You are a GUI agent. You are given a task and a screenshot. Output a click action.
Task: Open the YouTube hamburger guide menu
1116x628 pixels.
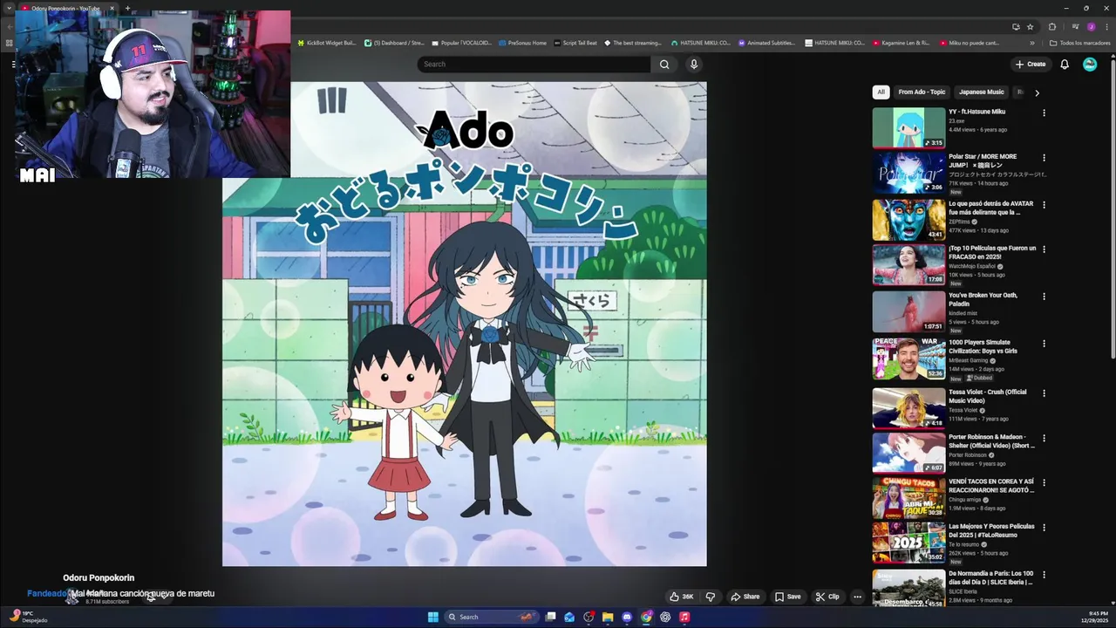(13, 64)
